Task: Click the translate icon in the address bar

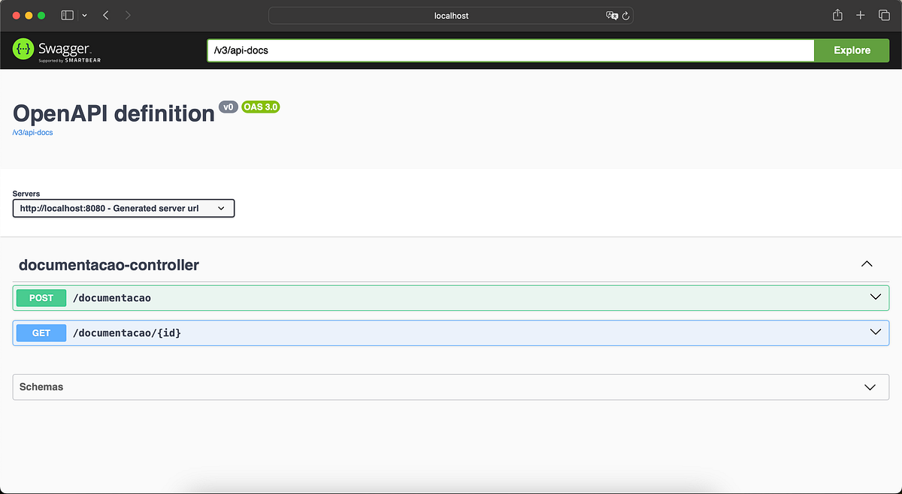Action: coord(613,15)
